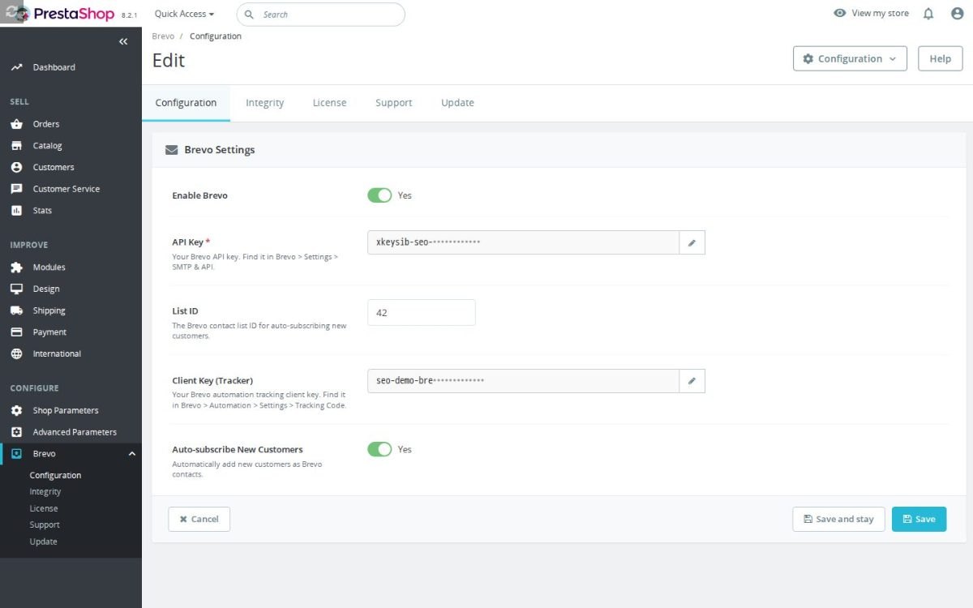
Task: Click the Brevo sidebar module icon
Action: click(16, 453)
